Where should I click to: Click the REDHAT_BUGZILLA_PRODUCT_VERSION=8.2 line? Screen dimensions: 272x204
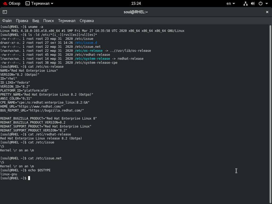(x=33, y=122)
